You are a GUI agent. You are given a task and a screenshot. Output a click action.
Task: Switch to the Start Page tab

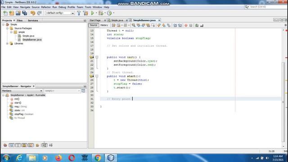[x=95, y=20]
